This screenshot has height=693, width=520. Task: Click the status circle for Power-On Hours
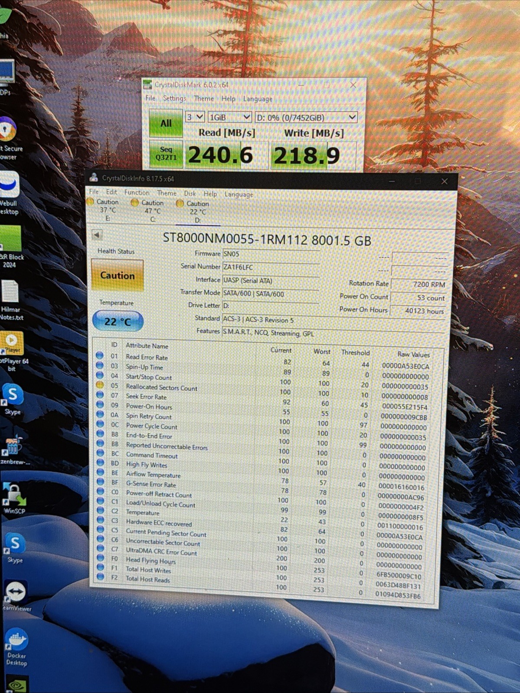(100, 405)
